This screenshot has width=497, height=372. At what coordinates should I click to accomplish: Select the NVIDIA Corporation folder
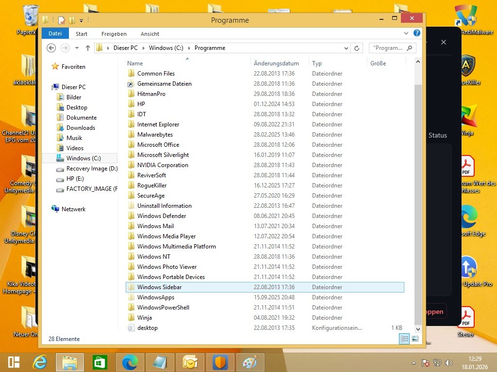163,165
